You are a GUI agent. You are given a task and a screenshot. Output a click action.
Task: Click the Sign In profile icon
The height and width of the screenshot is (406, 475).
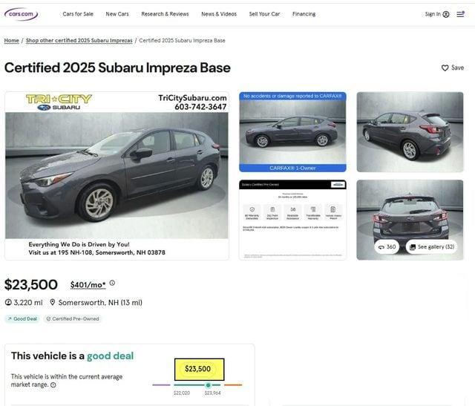coord(446,14)
